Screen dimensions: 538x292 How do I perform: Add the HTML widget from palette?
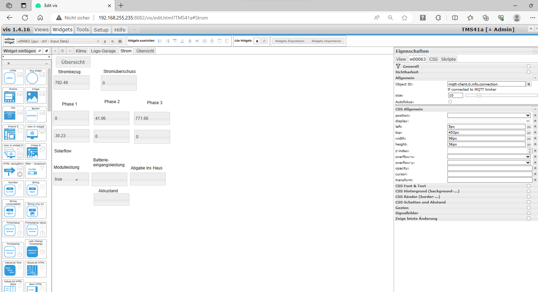tap(13, 77)
